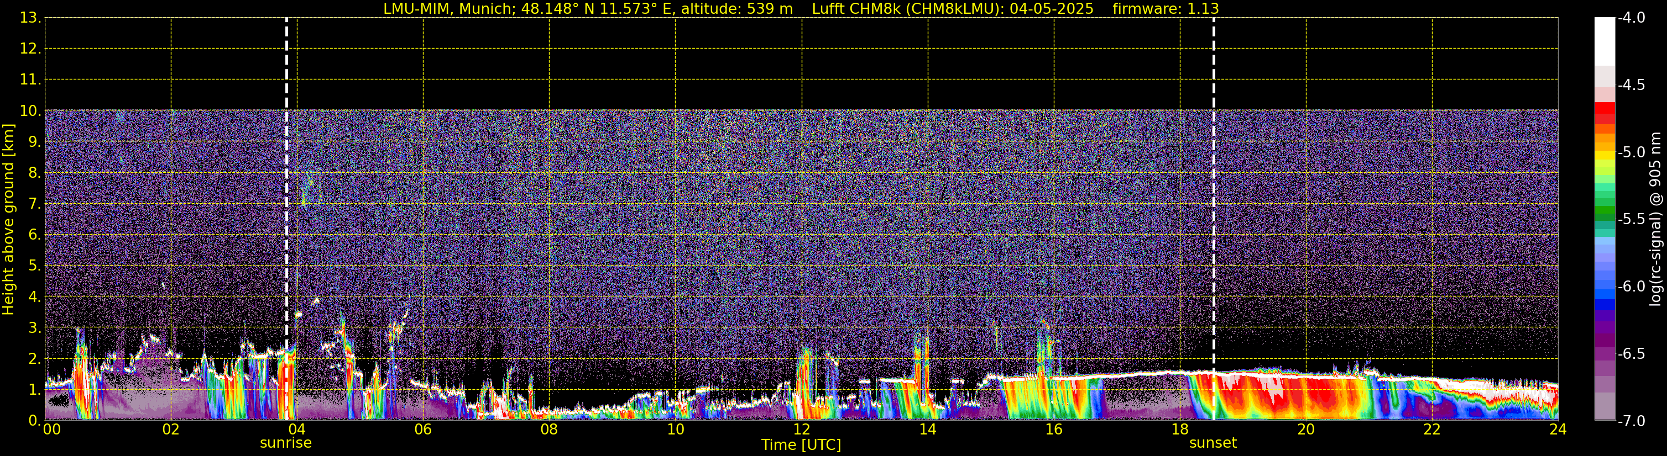Viewport: 1667px width, 456px height.
Task: Click the x-axis tick label '20'
Action: (1306, 430)
